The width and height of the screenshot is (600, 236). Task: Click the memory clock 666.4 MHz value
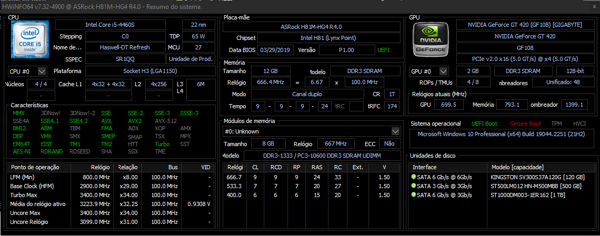pos(271,82)
